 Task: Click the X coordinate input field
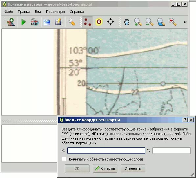point(106,151)
